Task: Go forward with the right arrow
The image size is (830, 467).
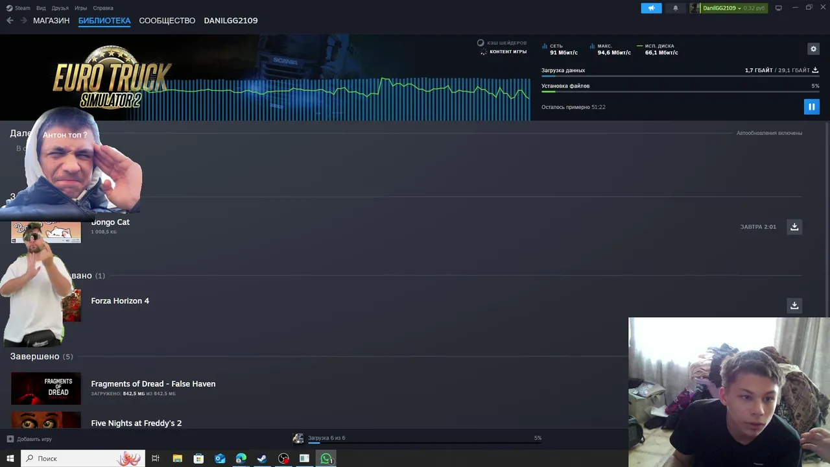Action: pyautogui.click(x=23, y=21)
